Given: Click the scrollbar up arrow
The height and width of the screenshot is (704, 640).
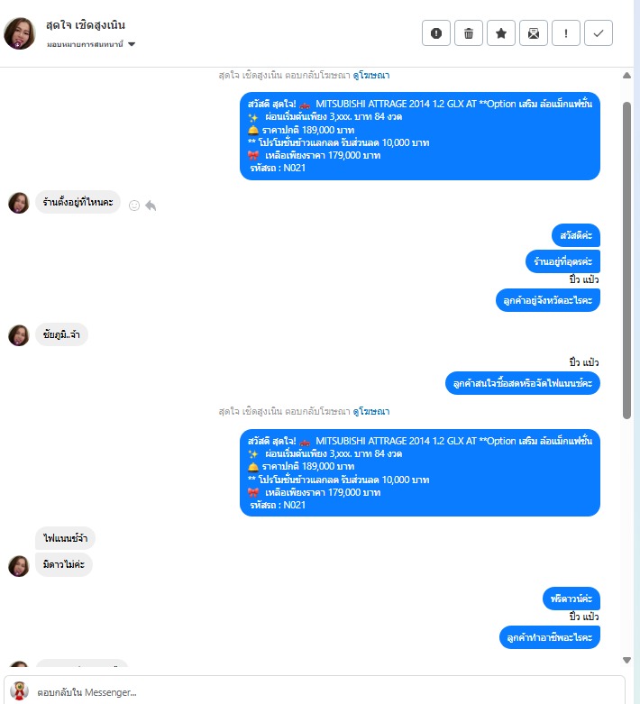Looking at the screenshot, I should (x=627, y=76).
